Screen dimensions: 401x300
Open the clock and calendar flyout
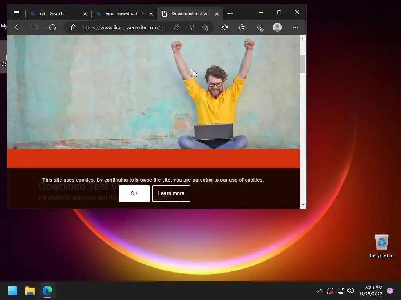[371, 291]
